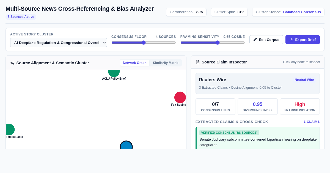The width and height of the screenshot is (330, 173).
Task: Click the Senate Judiciary subcommittee claim text
Action: [258, 142]
